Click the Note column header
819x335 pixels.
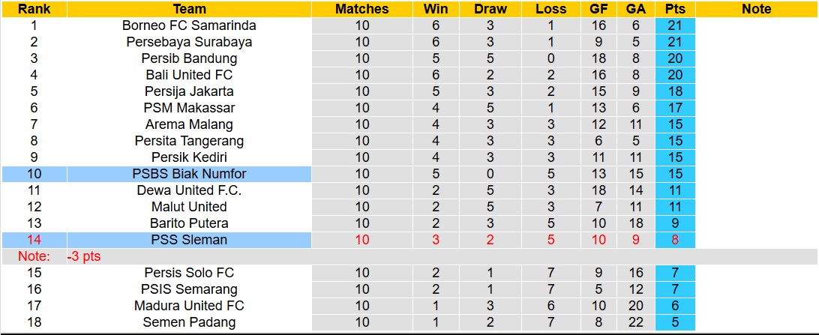click(756, 9)
